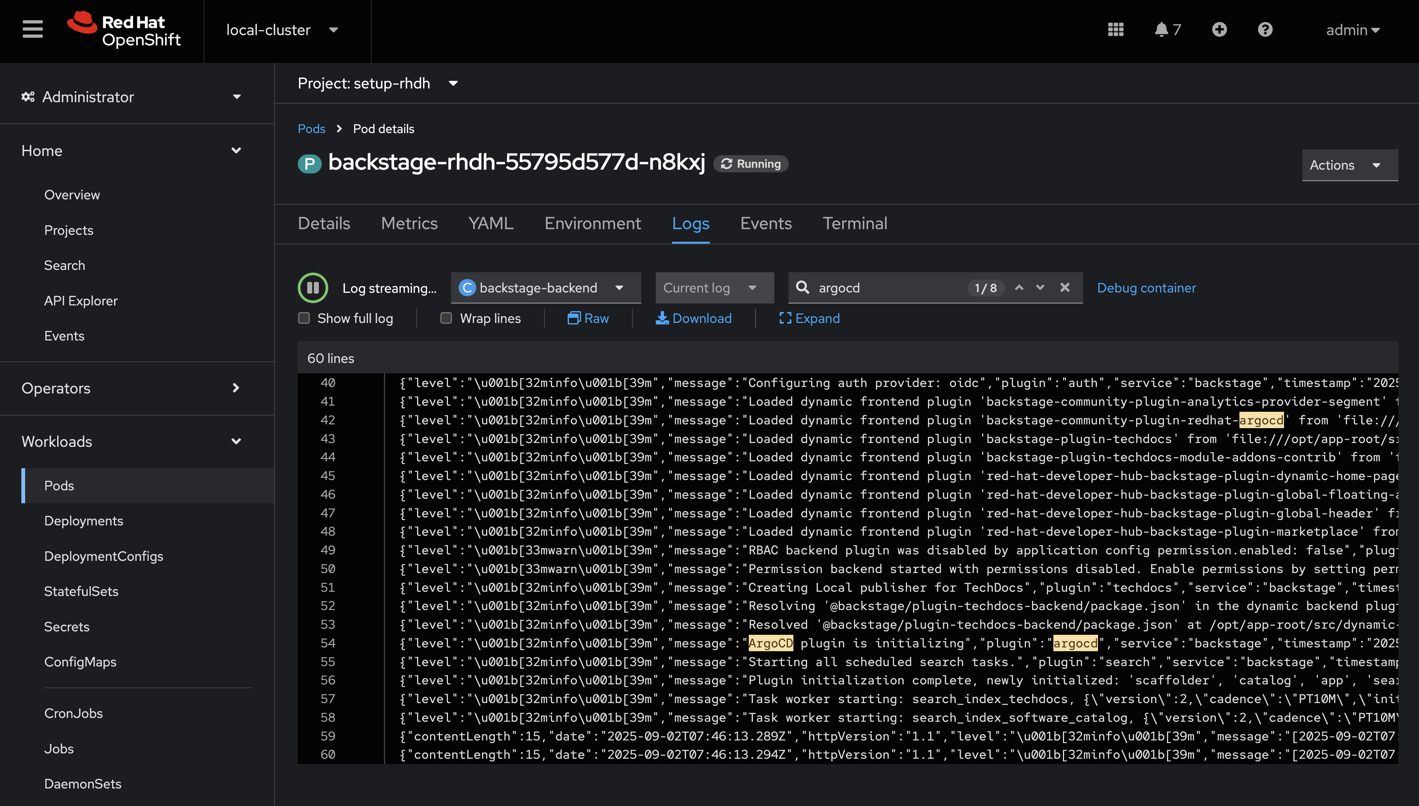The width and height of the screenshot is (1419, 806).
Task: Switch to the pod Events tab
Action: click(x=766, y=224)
